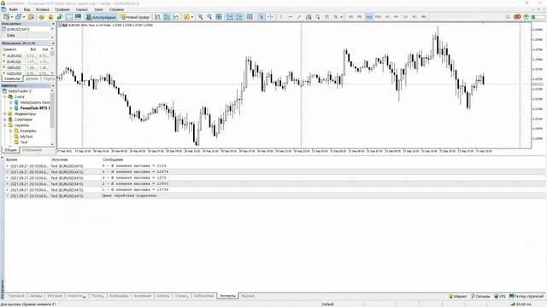The width and height of the screenshot is (547, 307).
Task: Click the Profiles toolbar icon
Action: pyautogui.click(x=19, y=17)
